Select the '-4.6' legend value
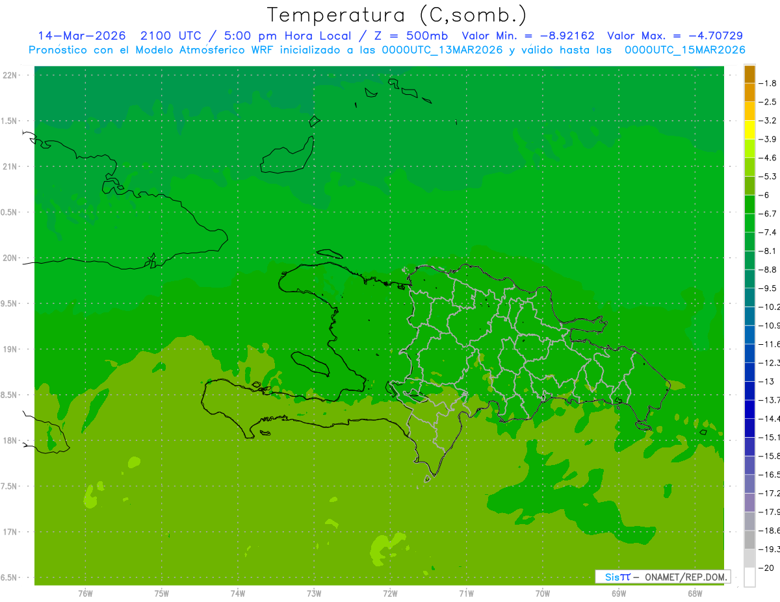 [x=768, y=158]
